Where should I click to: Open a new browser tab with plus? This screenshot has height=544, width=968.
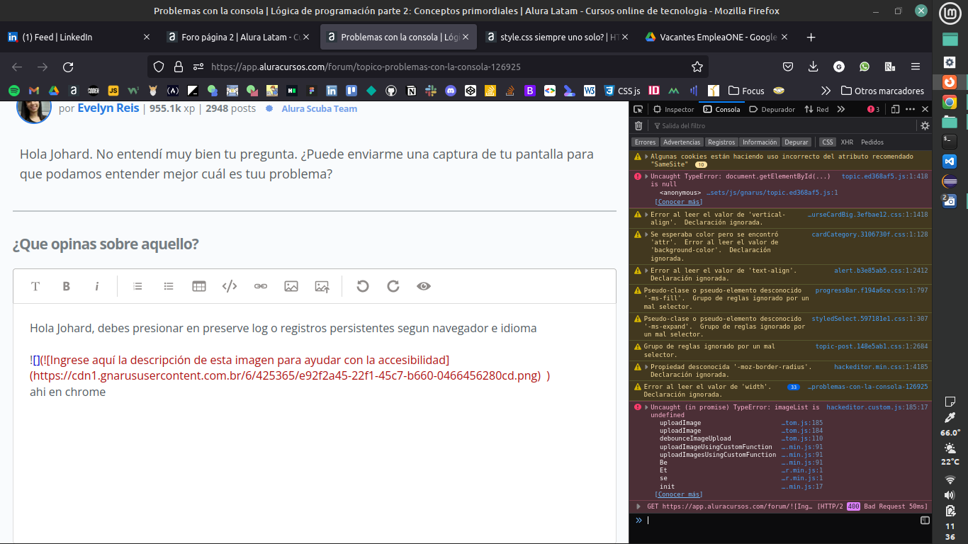pyautogui.click(x=811, y=37)
